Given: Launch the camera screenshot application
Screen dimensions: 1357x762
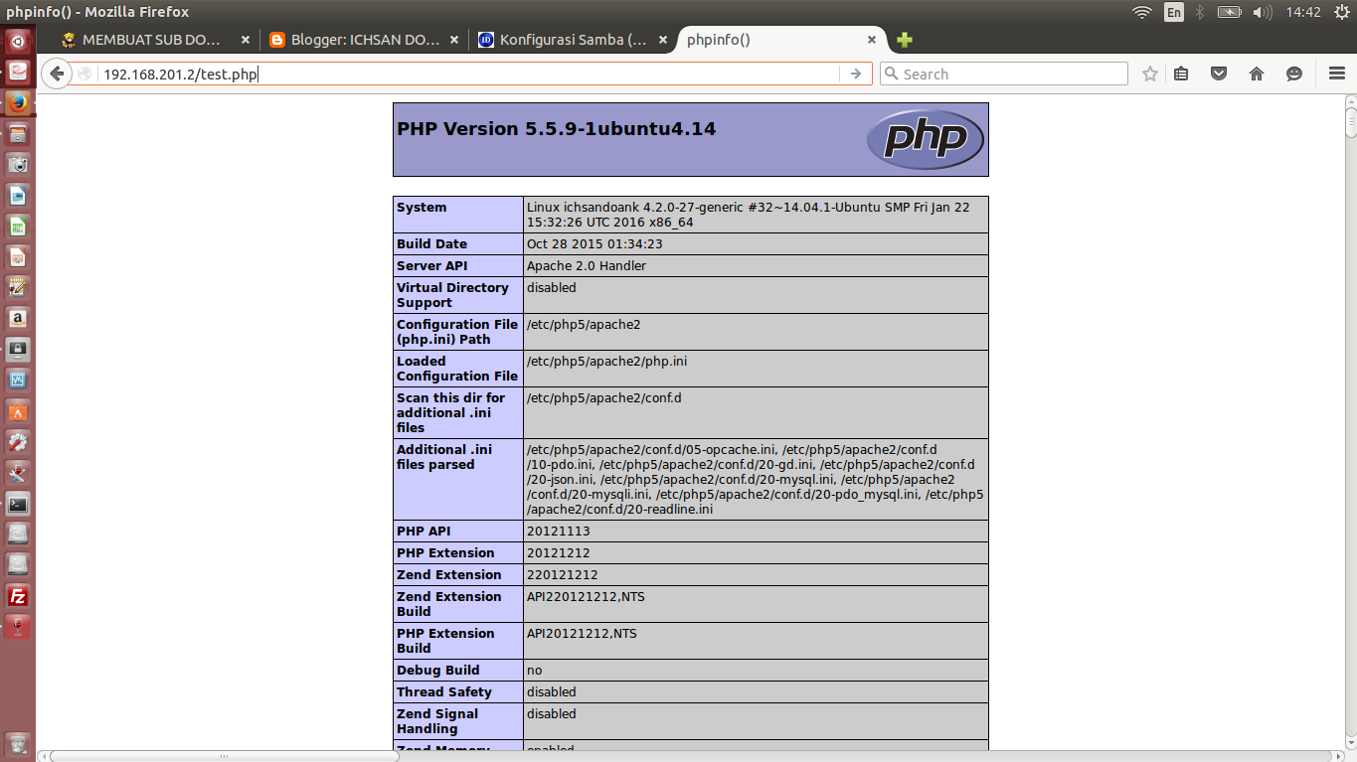Looking at the screenshot, I should 18,165.
